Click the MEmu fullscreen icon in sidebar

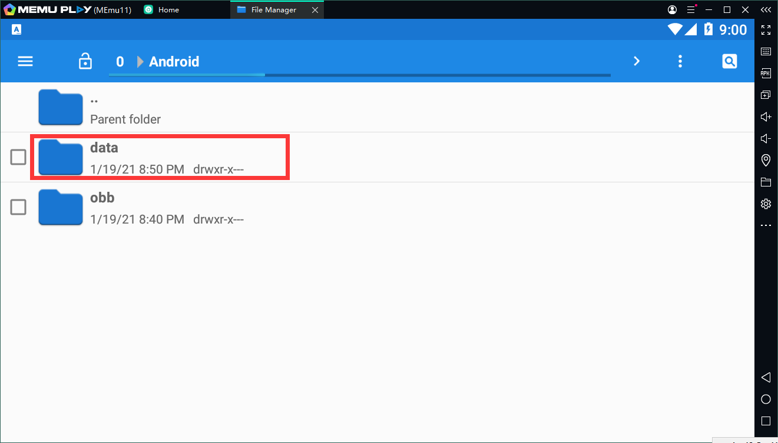tap(766, 29)
